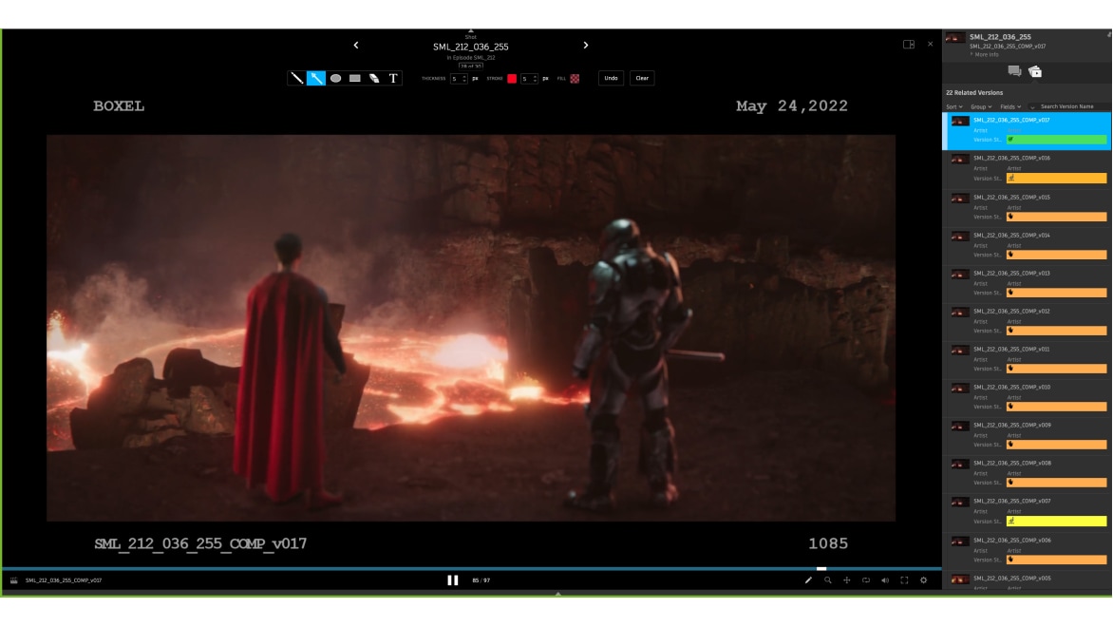Open the Group dropdown
Image resolution: width=1113 pixels, height=627 pixels.
point(981,106)
